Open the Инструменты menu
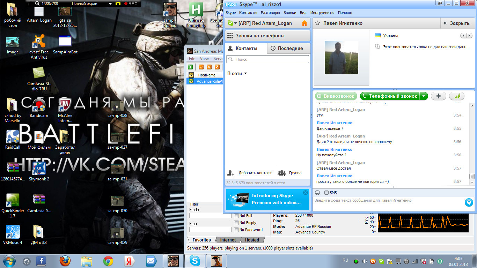Screen dimensions: 477x268 coord(322,13)
